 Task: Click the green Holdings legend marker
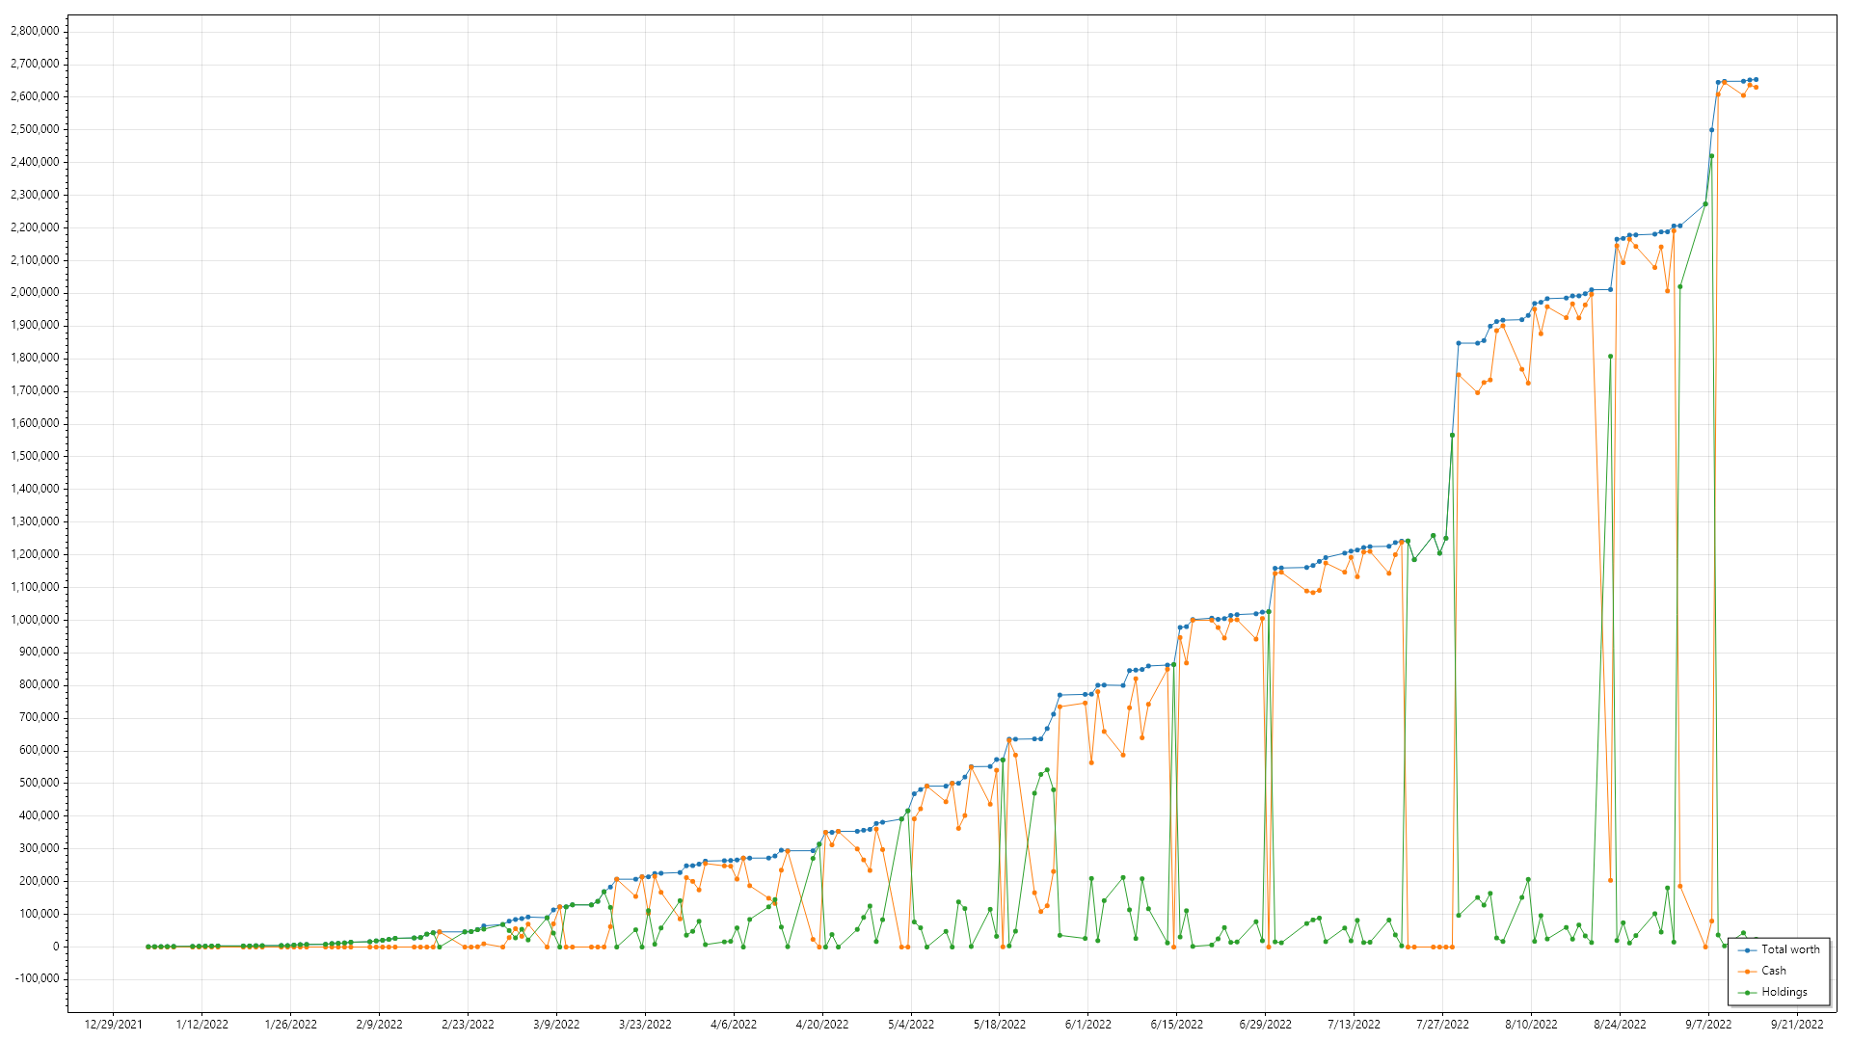[1748, 993]
